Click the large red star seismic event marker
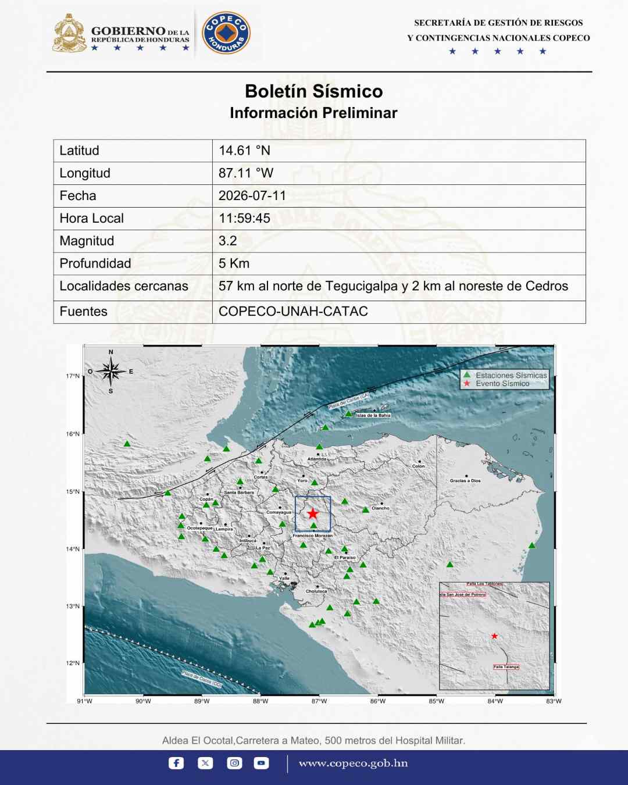 [313, 513]
